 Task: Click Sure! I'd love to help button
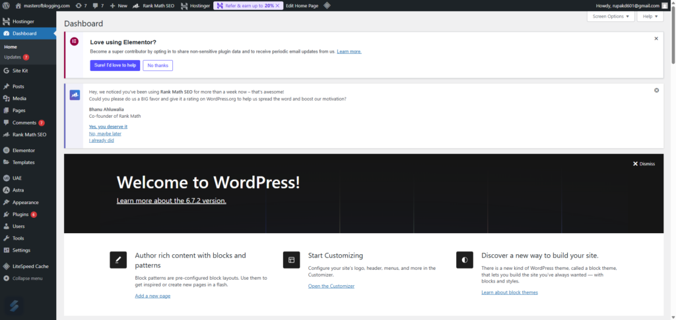(x=115, y=65)
